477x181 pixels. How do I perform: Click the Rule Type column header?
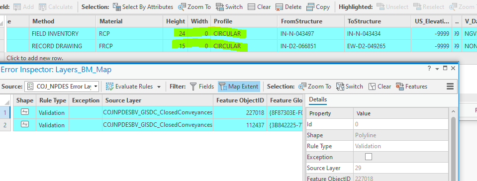click(52, 100)
